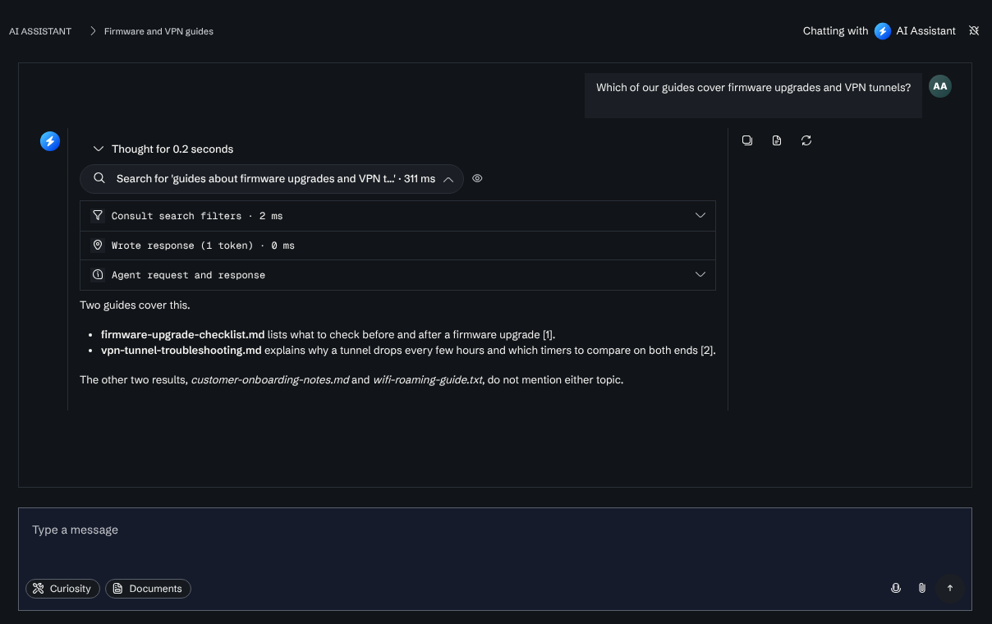Click the AA user avatar
Viewport: 992px width, 624px height.
point(940,86)
